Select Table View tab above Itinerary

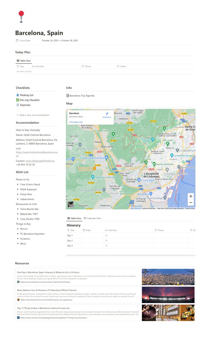pyautogui.click(x=74, y=218)
